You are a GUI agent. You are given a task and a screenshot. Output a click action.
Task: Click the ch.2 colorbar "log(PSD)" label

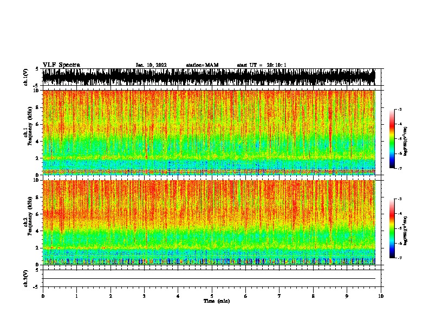pos(406,231)
